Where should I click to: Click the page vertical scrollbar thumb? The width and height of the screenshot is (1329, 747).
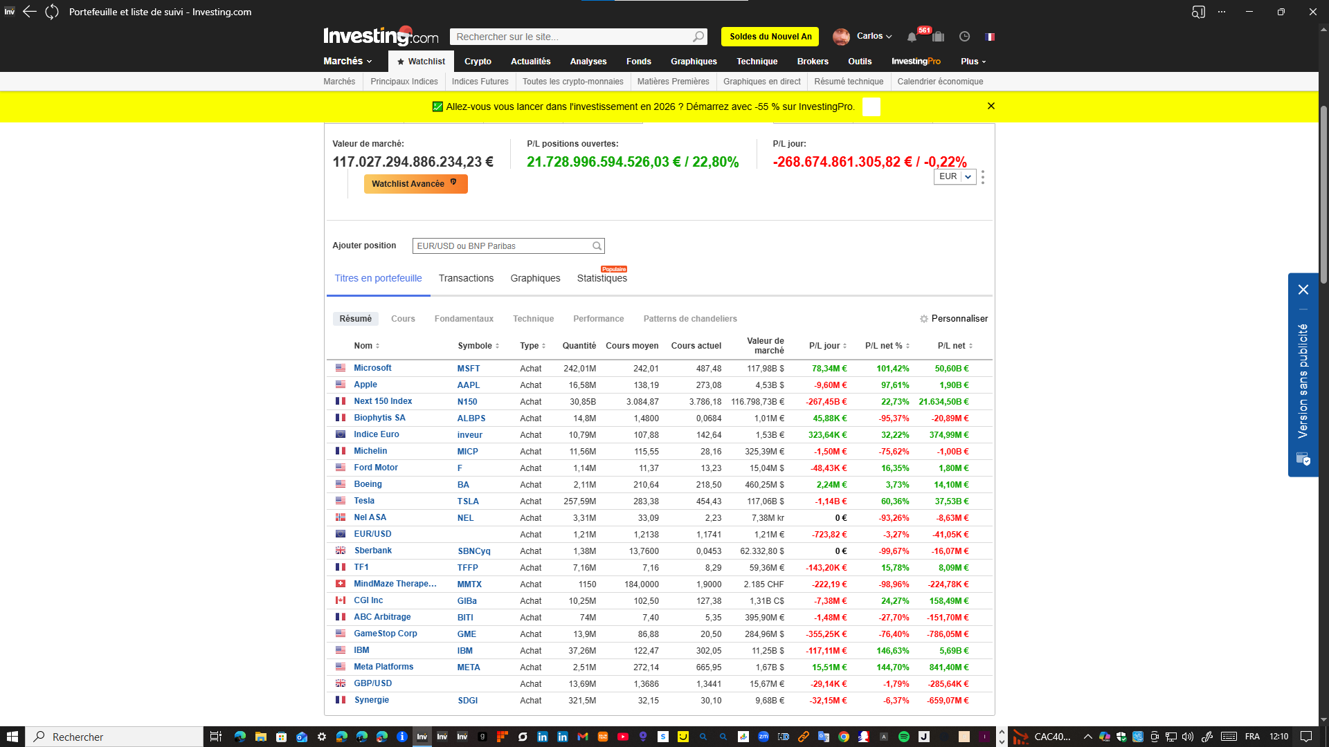[x=1323, y=194]
